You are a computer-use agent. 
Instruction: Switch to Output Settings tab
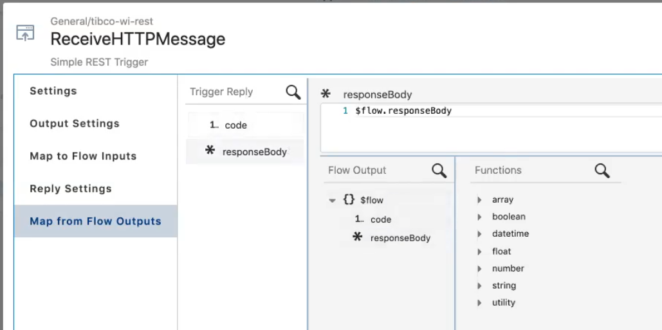click(x=75, y=124)
